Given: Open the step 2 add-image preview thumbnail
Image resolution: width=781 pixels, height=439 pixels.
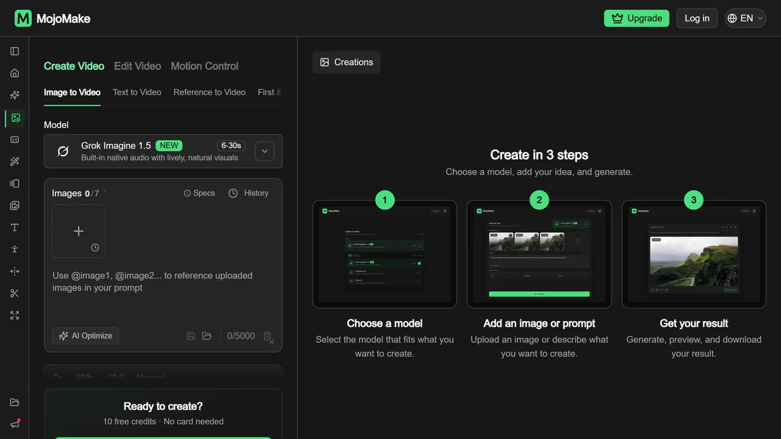Looking at the screenshot, I should [x=539, y=254].
